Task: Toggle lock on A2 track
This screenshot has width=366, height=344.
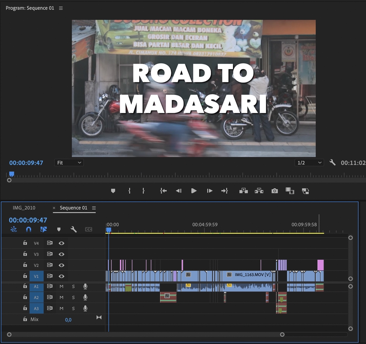Action: 25,297
